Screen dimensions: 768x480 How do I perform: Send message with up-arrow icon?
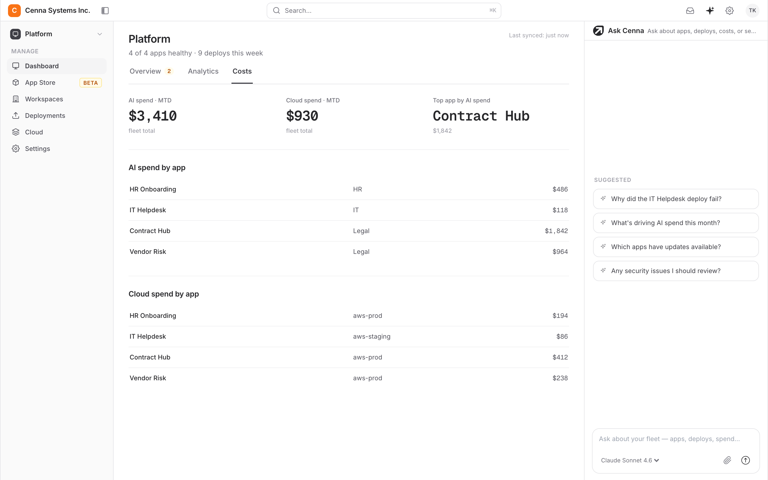pyautogui.click(x=746, y=460)
